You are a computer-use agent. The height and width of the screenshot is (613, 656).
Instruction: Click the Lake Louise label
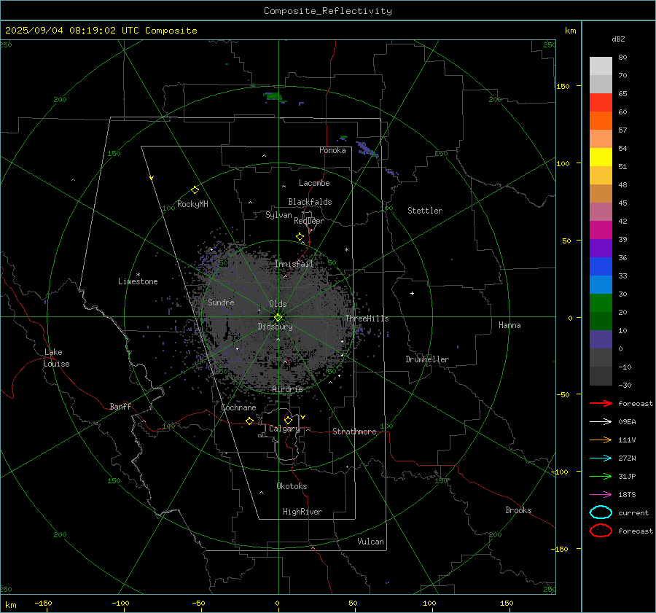click(x=56, y=358)
